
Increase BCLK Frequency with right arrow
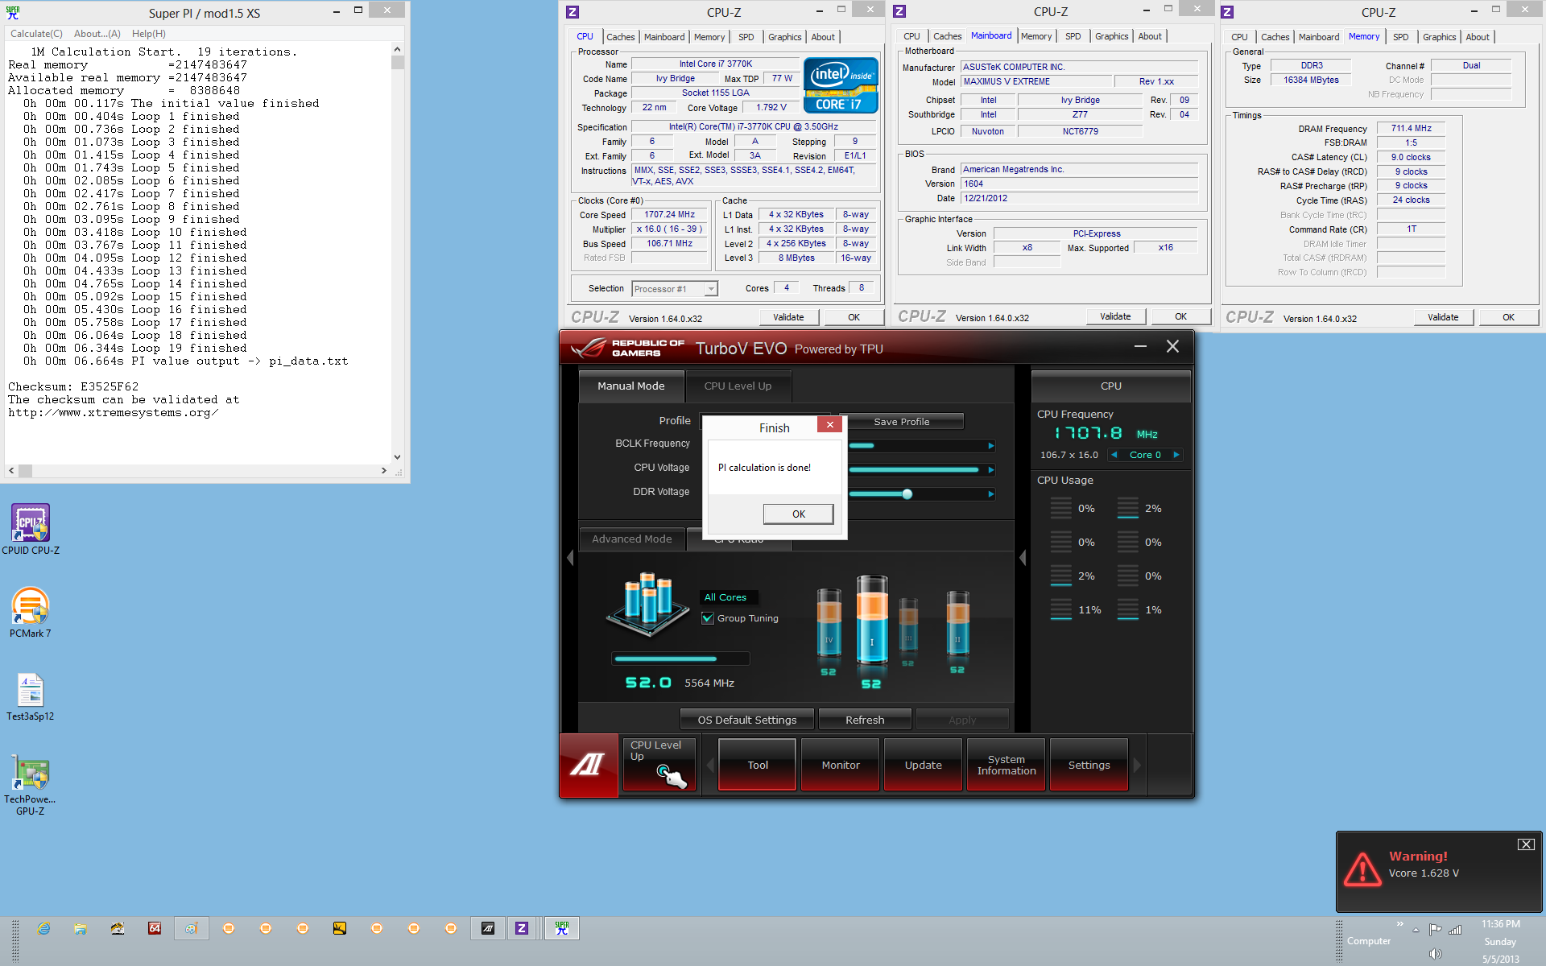(x=991, y=445)
